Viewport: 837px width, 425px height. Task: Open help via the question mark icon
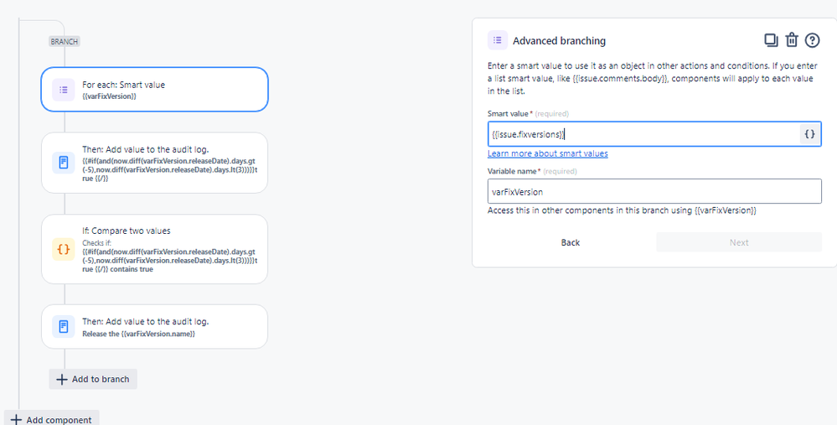(x=812, y=40)
